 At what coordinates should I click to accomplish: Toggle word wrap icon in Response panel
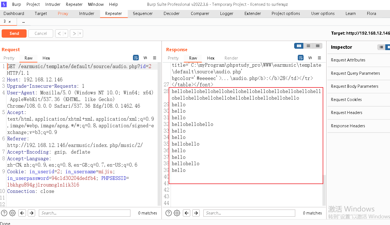(x=301, y=58)
